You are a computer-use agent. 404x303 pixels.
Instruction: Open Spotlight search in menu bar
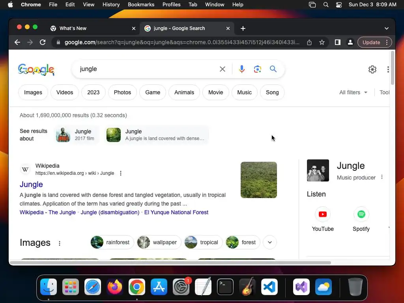[325, 5]
